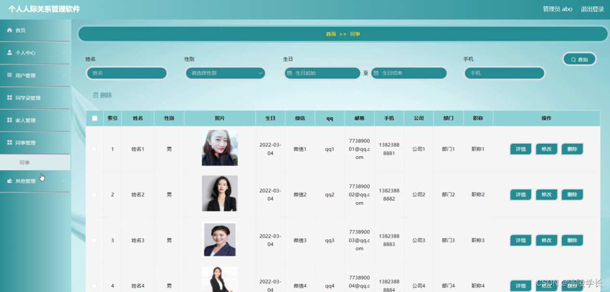
Task: Click the 生日起始 date field
Action: point(323,73)
